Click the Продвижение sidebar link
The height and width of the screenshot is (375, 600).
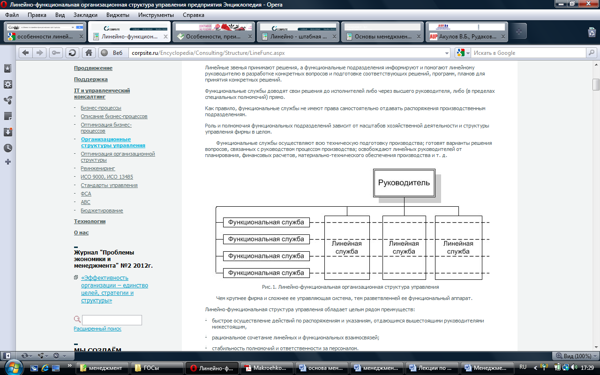tap(93, 68)
